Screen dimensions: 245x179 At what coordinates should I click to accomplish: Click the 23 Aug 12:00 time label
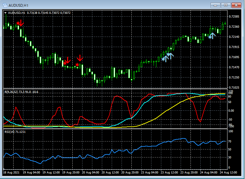[x=169, y=173]
